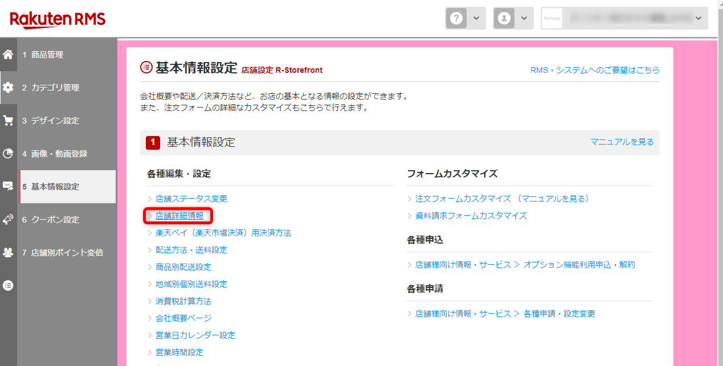
Task: Open the 店舗詳細情報 link
Action: click(179, 216)
